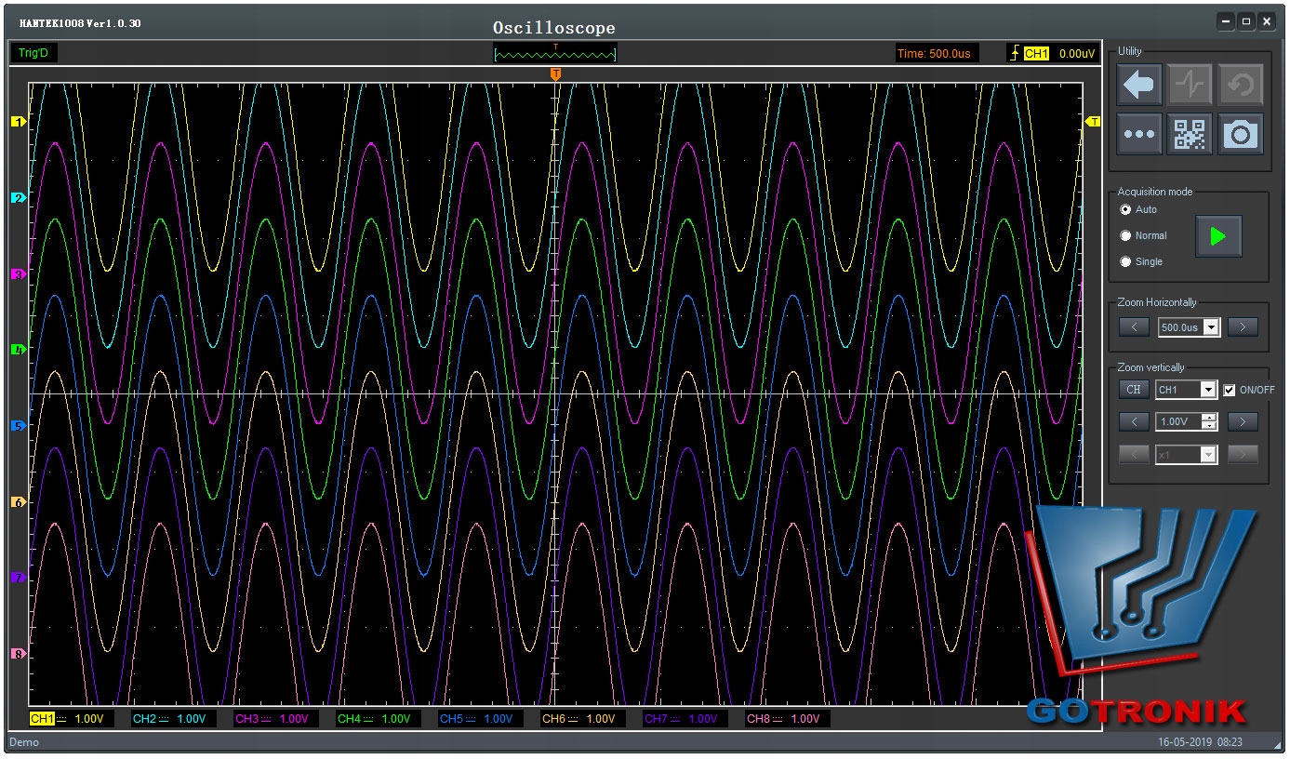Increase vertical scale with right arrow

[1243, 422]
